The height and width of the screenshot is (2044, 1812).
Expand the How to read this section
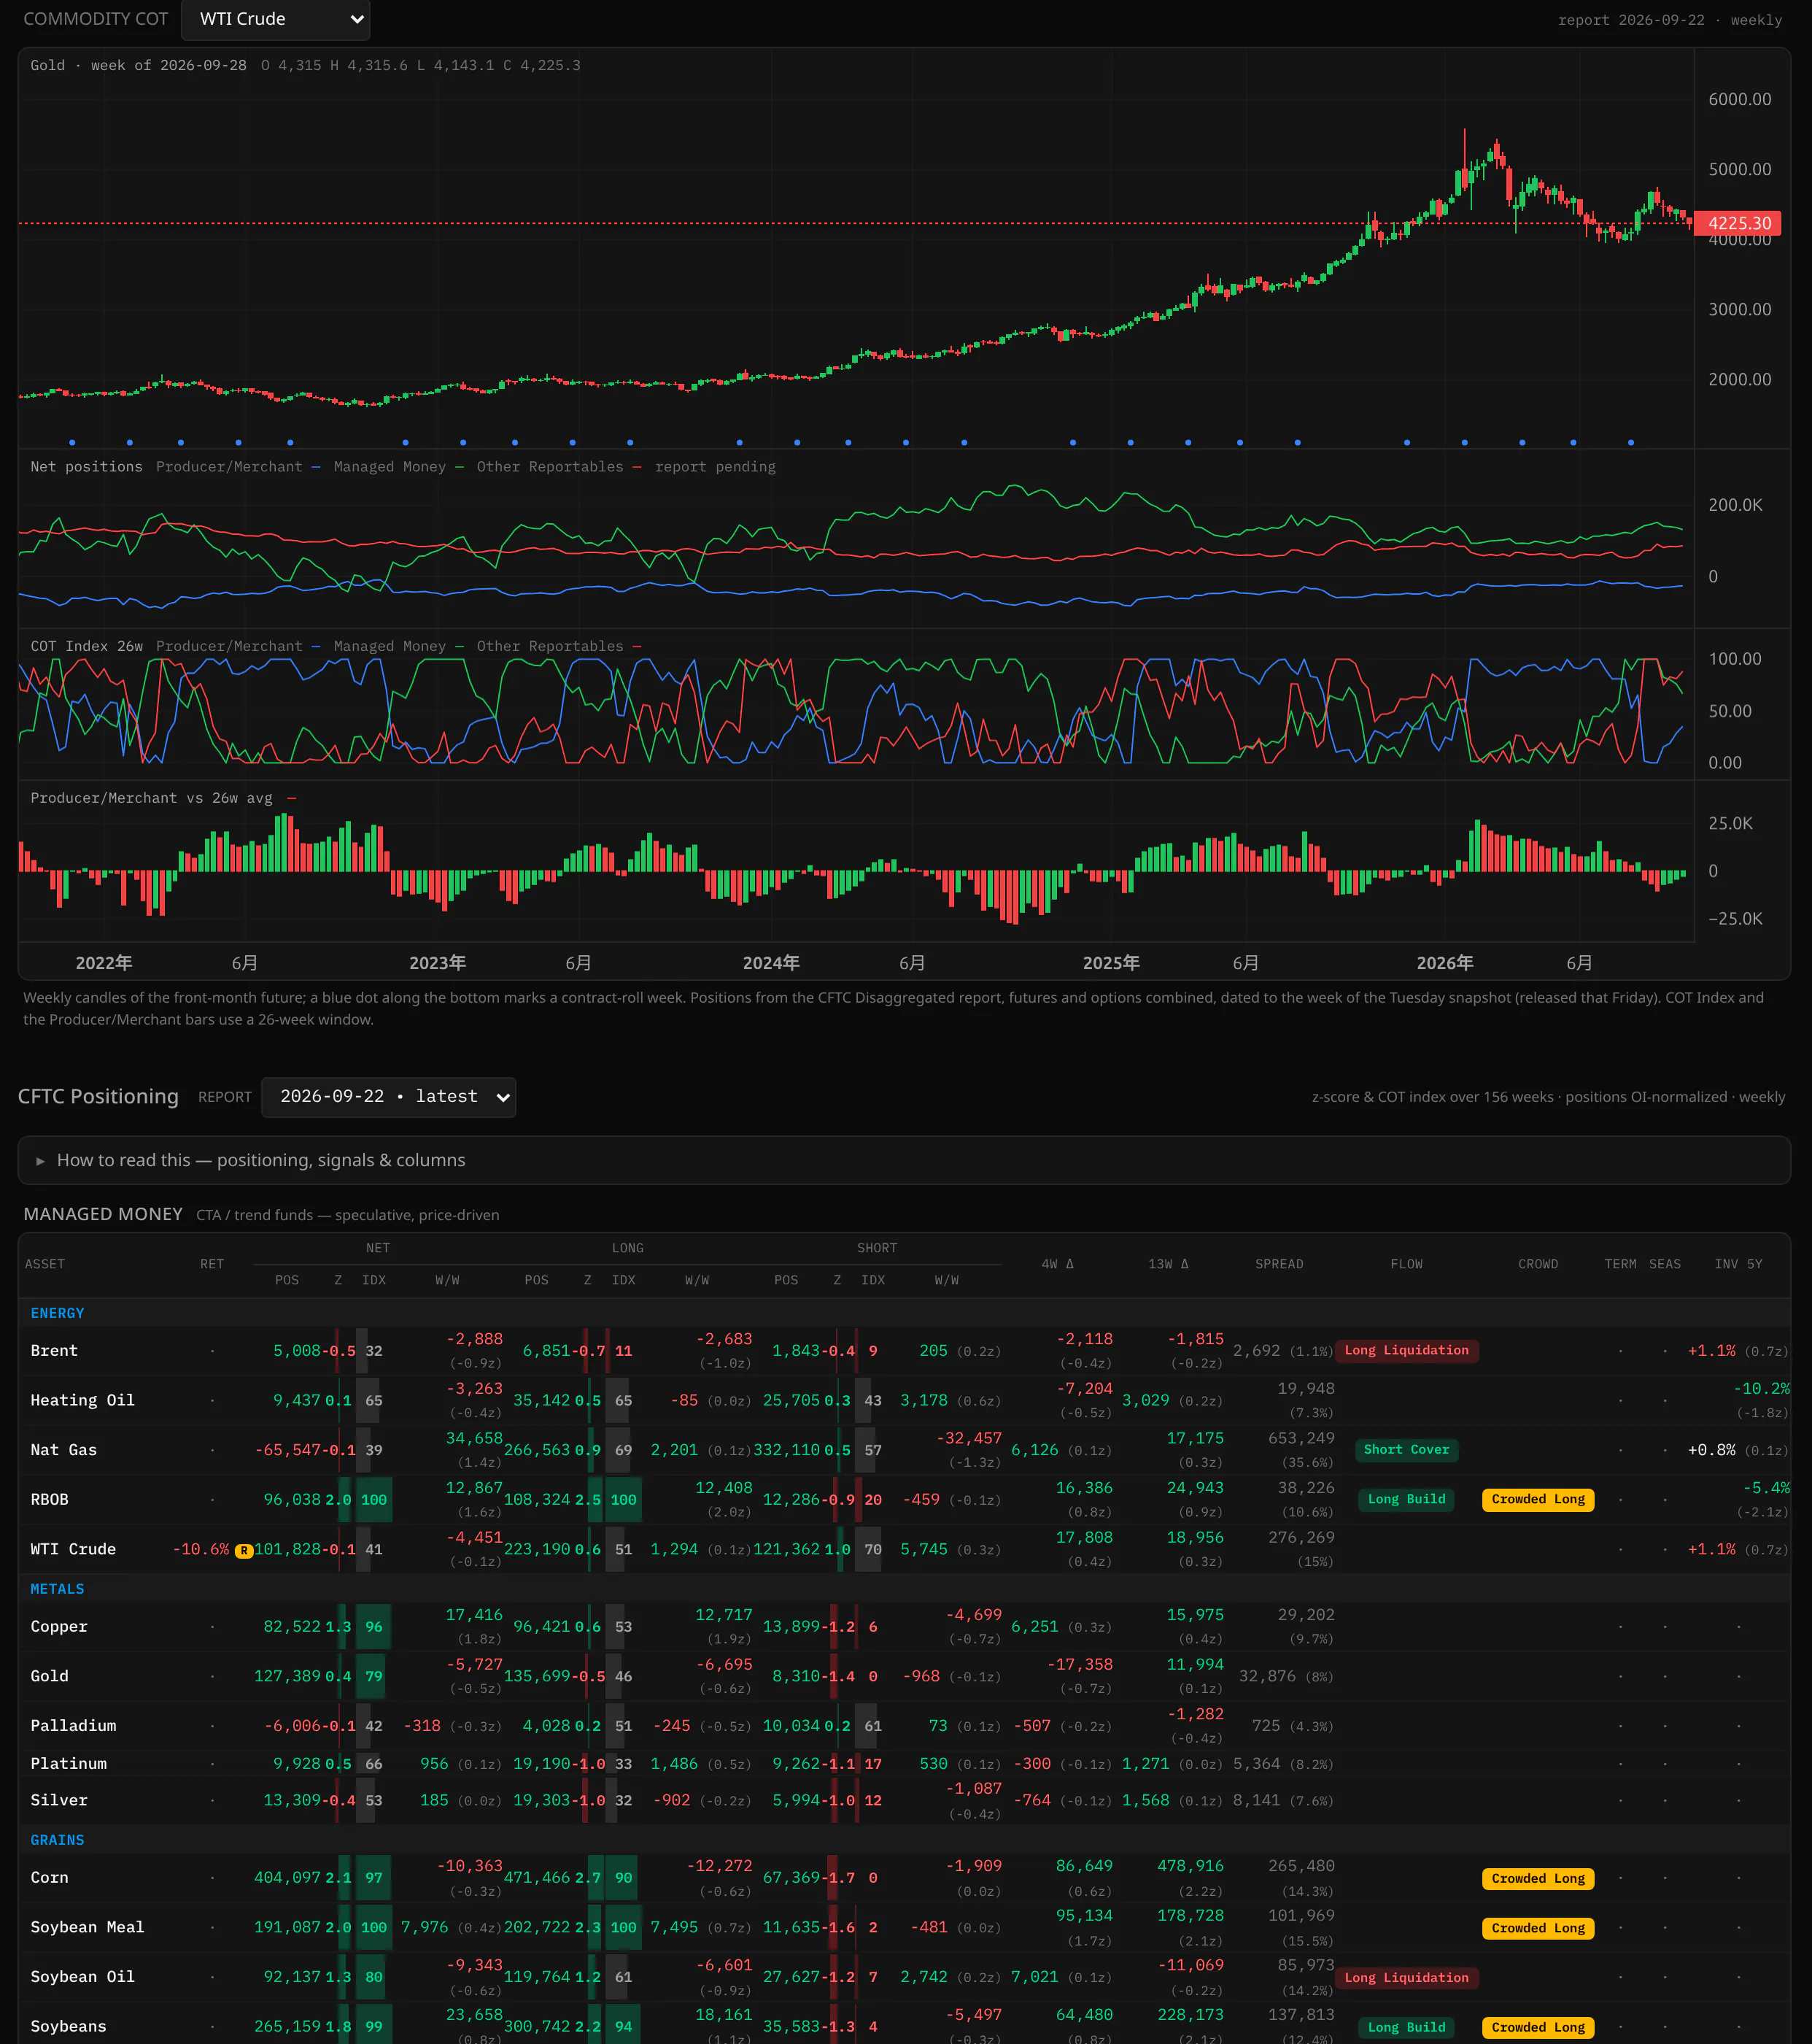click(904, 1160)
